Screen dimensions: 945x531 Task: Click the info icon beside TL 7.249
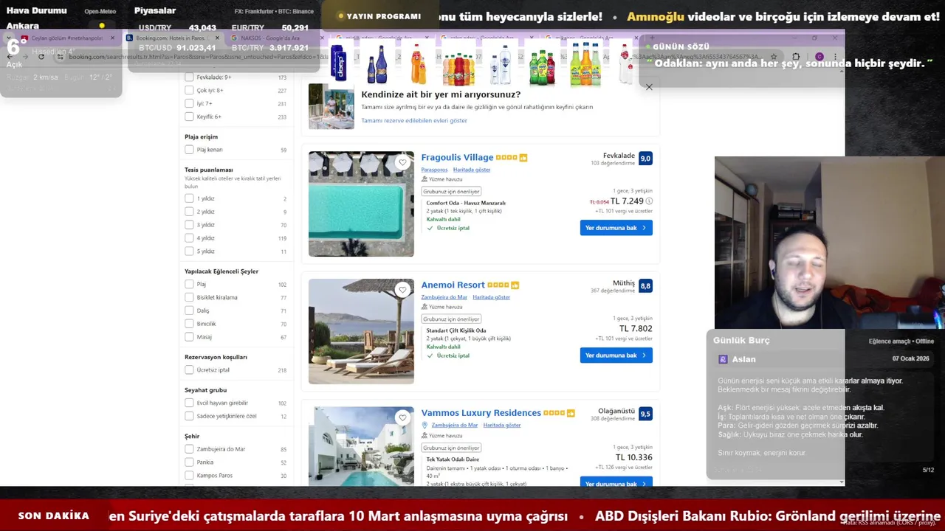pyautogui.click(x=649, y=201)
